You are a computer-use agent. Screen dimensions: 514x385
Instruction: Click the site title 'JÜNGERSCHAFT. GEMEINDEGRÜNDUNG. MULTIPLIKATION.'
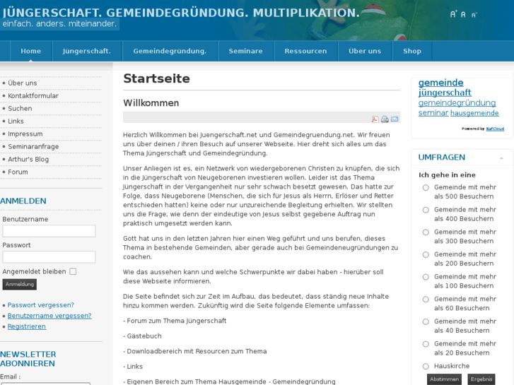[x=181, y=13]
